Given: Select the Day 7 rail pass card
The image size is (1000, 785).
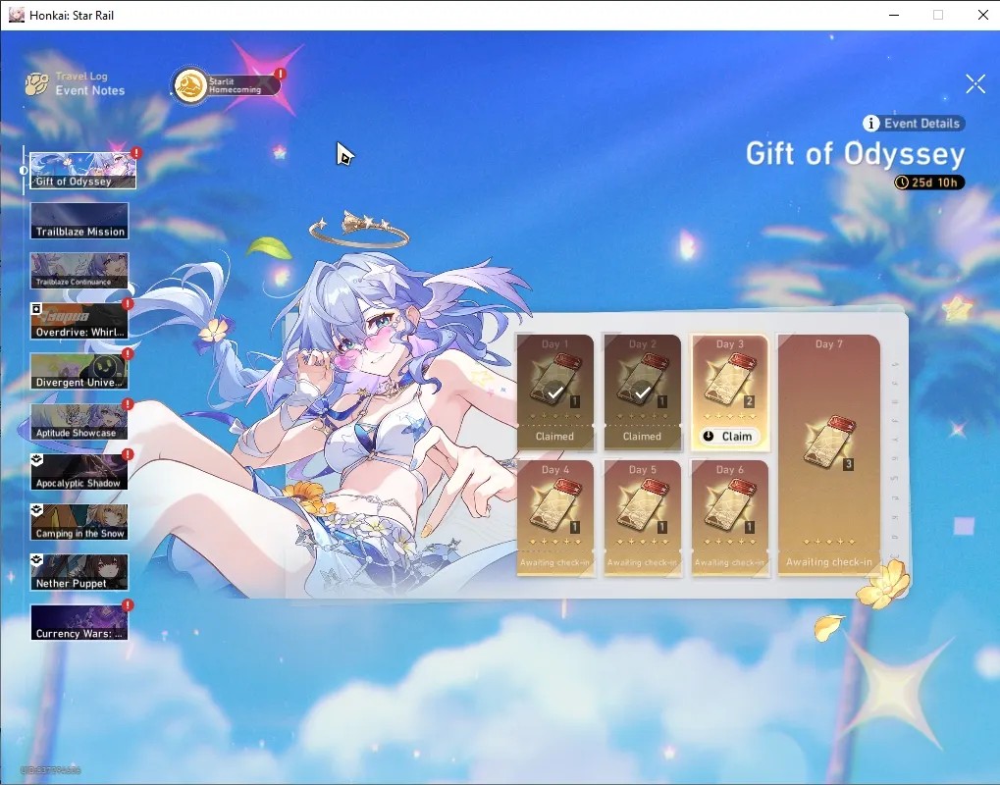Looking at the screenshot, I should click(x=828, y=455).
